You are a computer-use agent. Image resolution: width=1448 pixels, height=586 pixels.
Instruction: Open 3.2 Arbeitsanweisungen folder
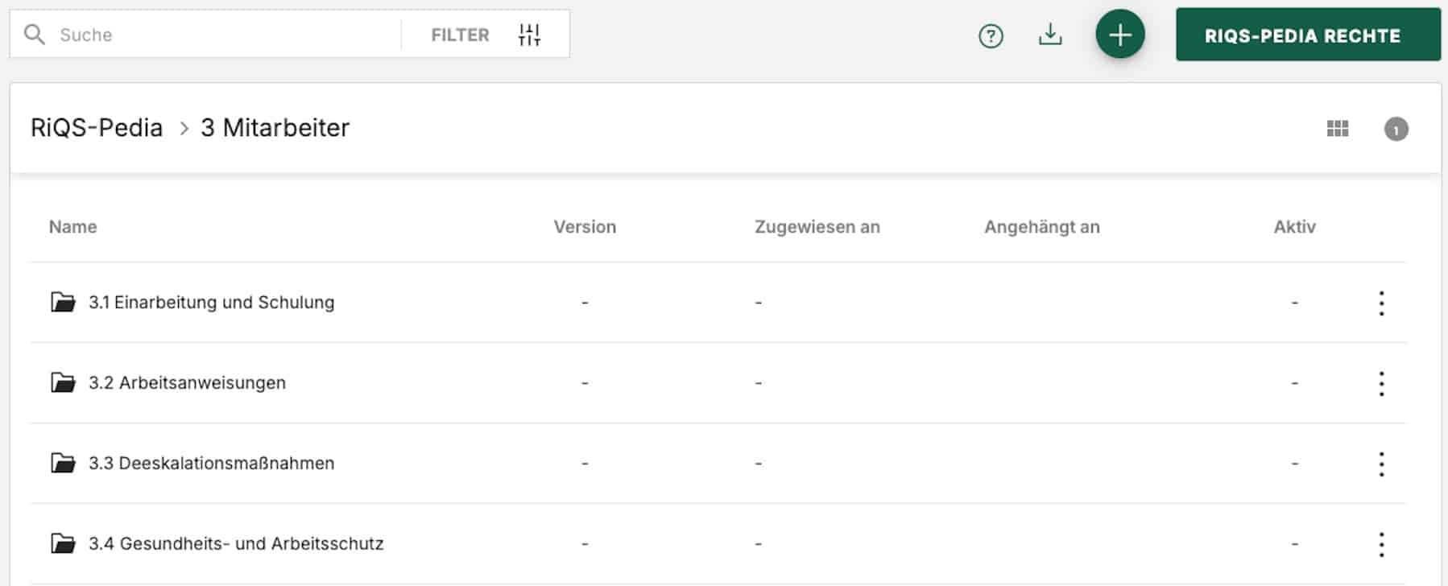coord(187,382)
